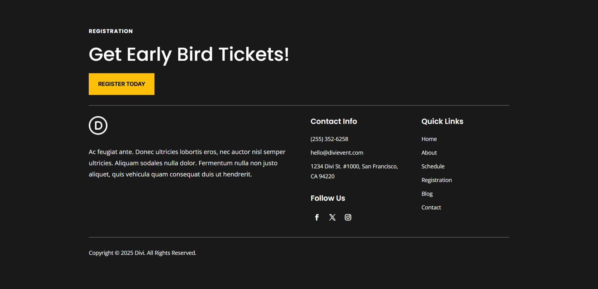The image size is (598, 289).
Task: Open the About quick link
Action: 429,153
